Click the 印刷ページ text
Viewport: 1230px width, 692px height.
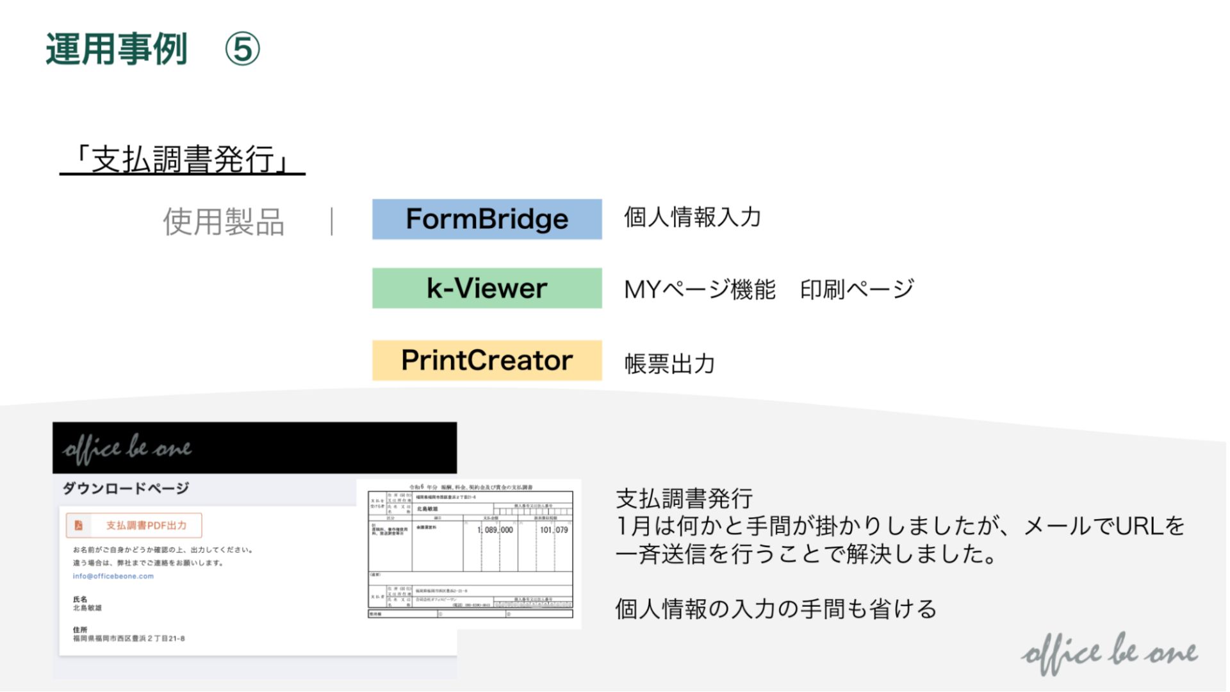[x=857, y=290]
